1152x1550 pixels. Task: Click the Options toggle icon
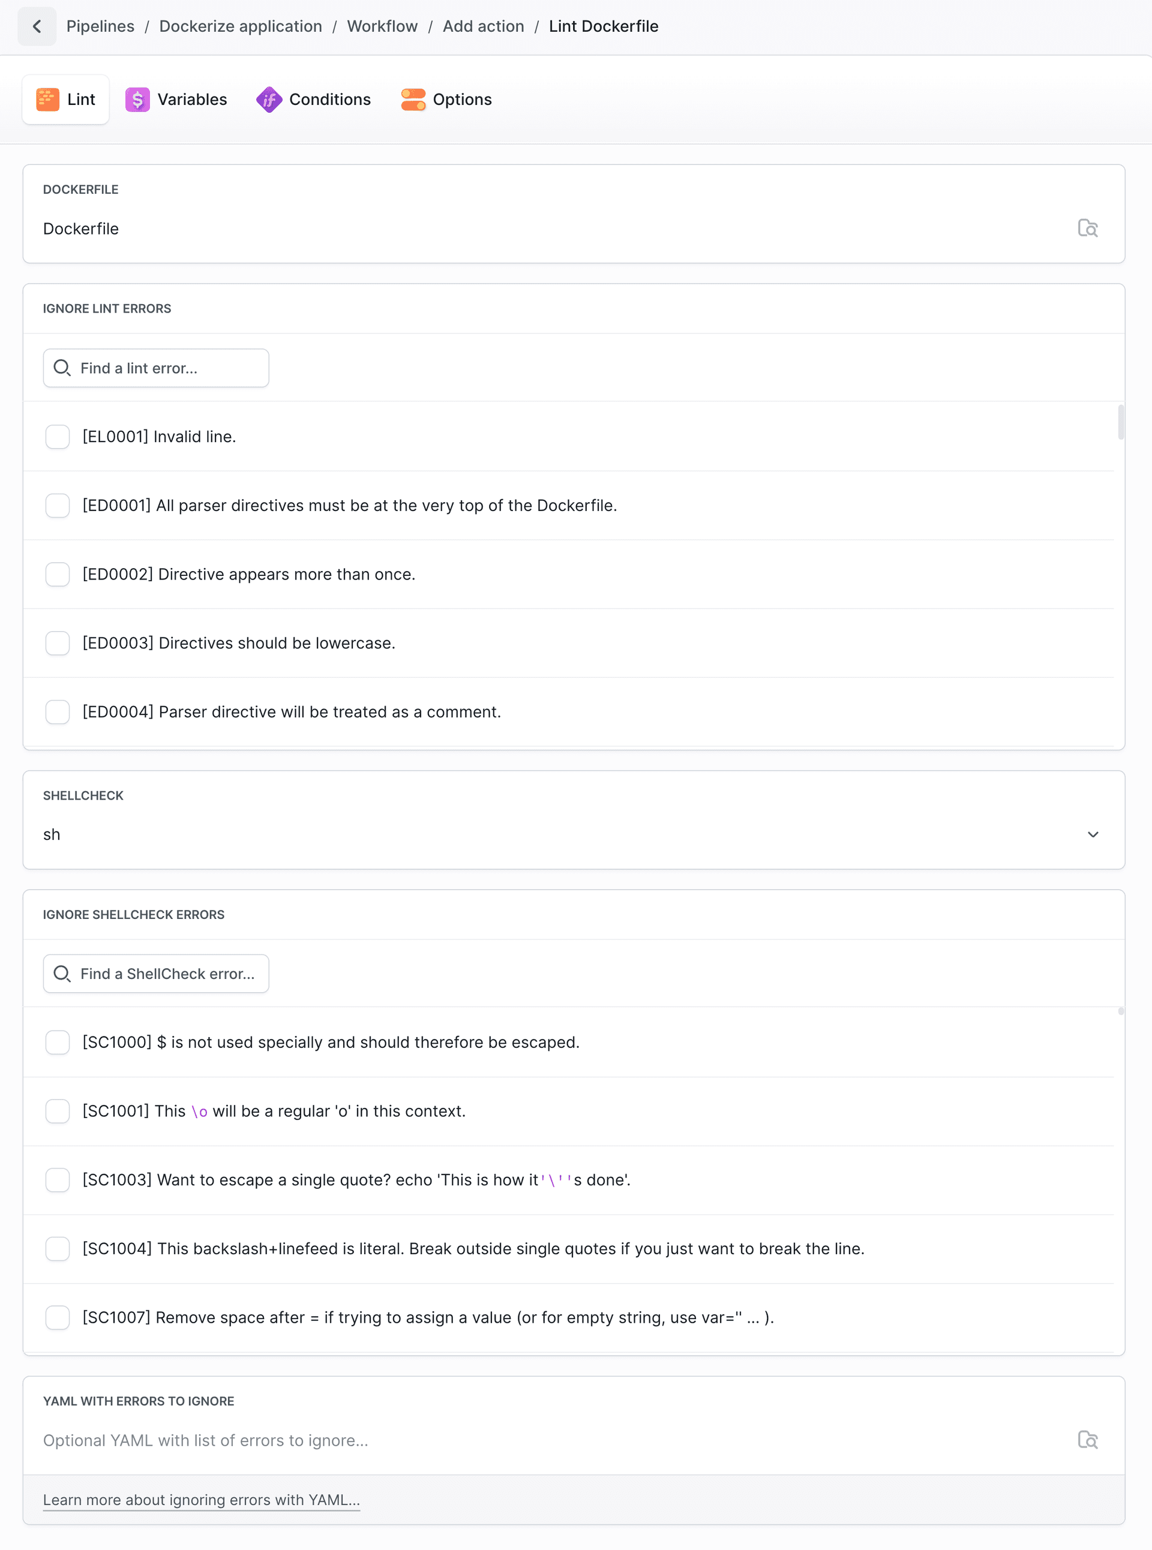pos(413,99)
